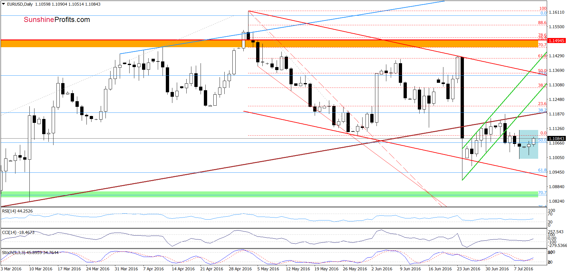Click the 1.13690 price axis label
This screenshot has width=567, height=273.
point(557,70)
